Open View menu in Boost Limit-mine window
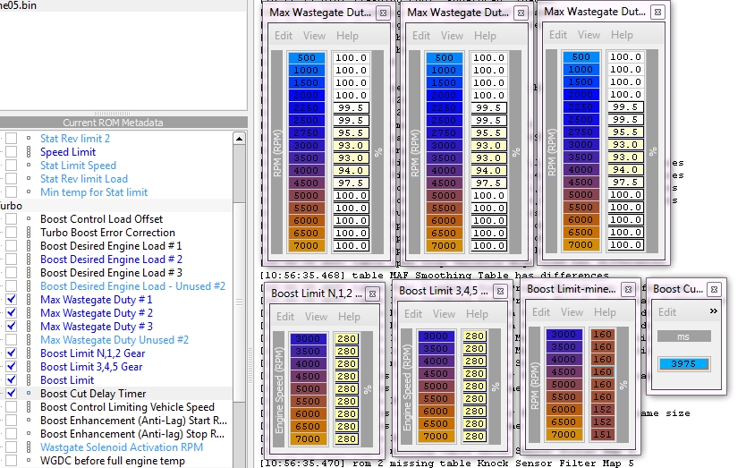746x468 pixels. 572,312
